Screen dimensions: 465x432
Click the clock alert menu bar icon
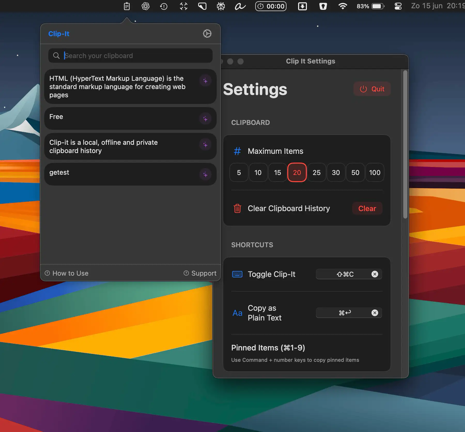click(164, 6)
